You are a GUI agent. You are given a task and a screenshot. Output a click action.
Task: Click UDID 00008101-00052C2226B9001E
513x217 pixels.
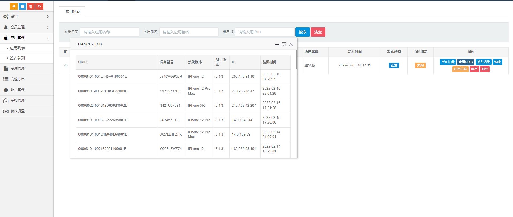click(x=103, y=120)
